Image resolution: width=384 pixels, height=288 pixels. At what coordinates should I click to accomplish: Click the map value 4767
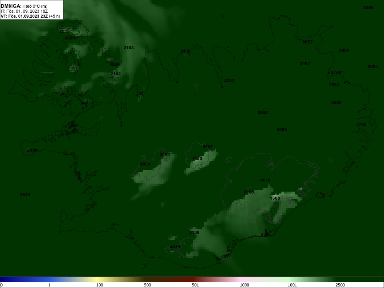(208, 147)
